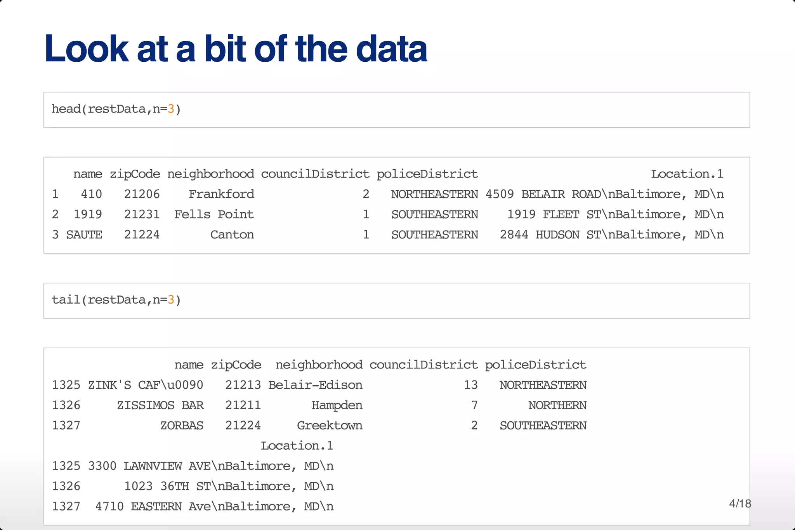Viewport: 795px width, 530px height.
Task: Click 'policeDistrict' header in tail output
Action: click(536, 365)
